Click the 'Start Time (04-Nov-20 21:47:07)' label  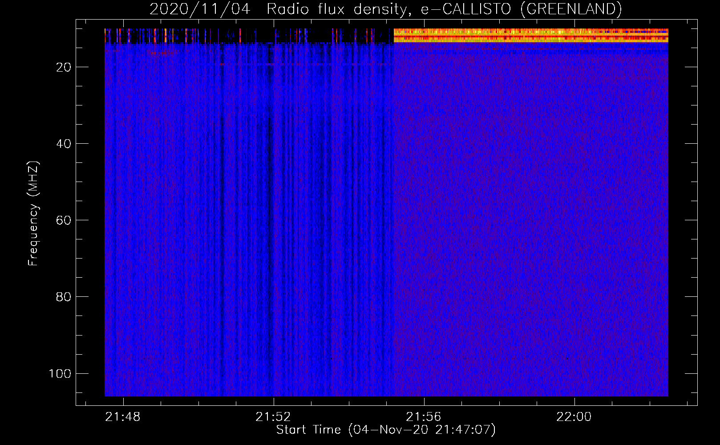pos(386,430)
